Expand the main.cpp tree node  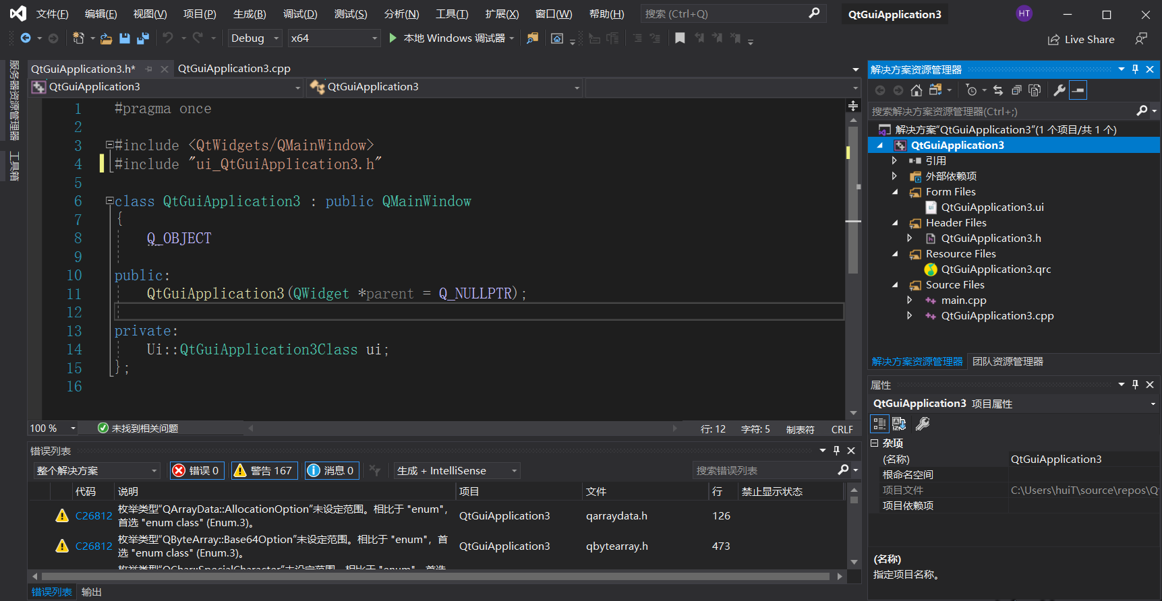click(909, 300)
